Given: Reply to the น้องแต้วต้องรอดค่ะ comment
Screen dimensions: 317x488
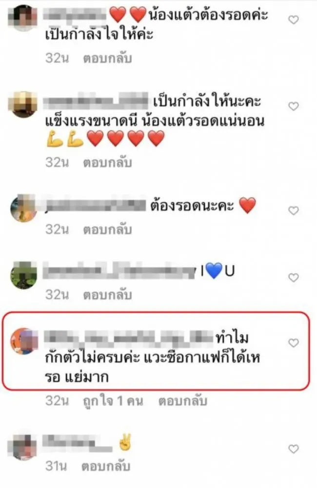Looking at the screenshot, I should point(107,58).
